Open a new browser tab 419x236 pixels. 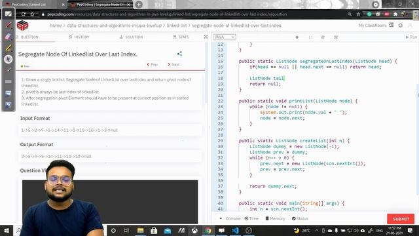tap(139, 5)
